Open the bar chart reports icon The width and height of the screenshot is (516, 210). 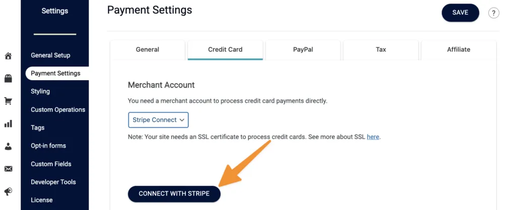[8, 123]
